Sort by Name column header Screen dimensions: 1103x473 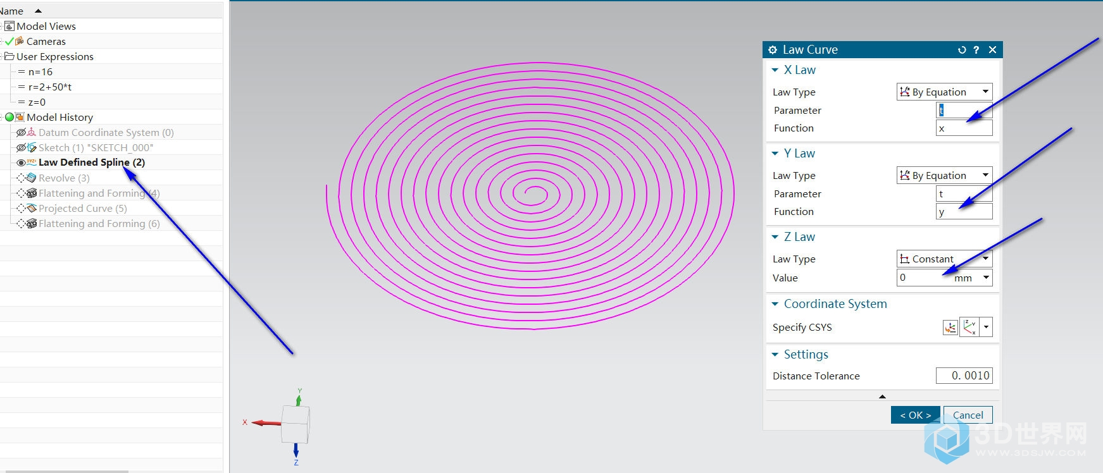pos(111,10)
